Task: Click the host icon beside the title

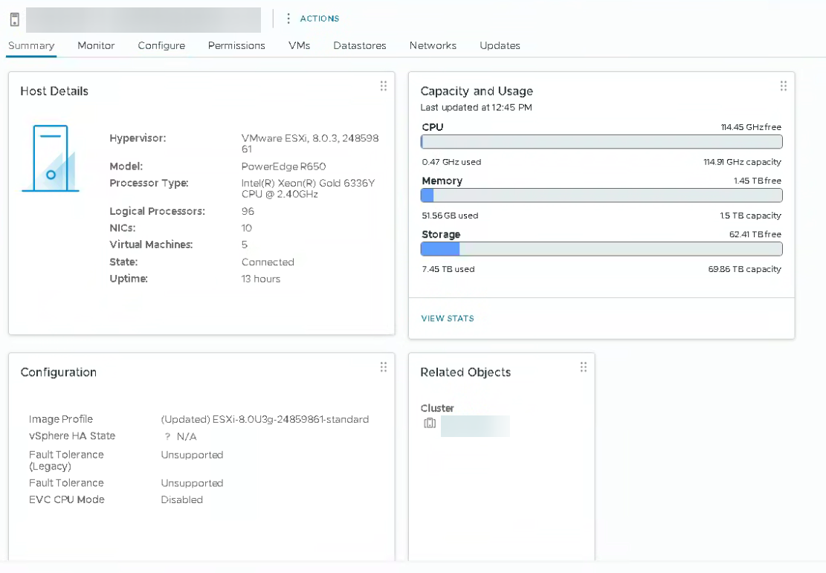Action: pos(13,19)
